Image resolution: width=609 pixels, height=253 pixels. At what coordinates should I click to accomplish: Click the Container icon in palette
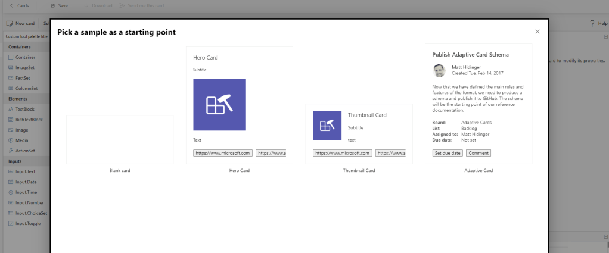(10, 58)
